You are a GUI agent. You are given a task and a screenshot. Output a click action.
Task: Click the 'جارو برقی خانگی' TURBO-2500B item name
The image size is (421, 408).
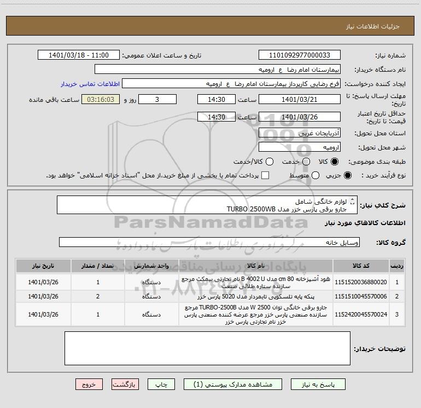pos(256,314)
